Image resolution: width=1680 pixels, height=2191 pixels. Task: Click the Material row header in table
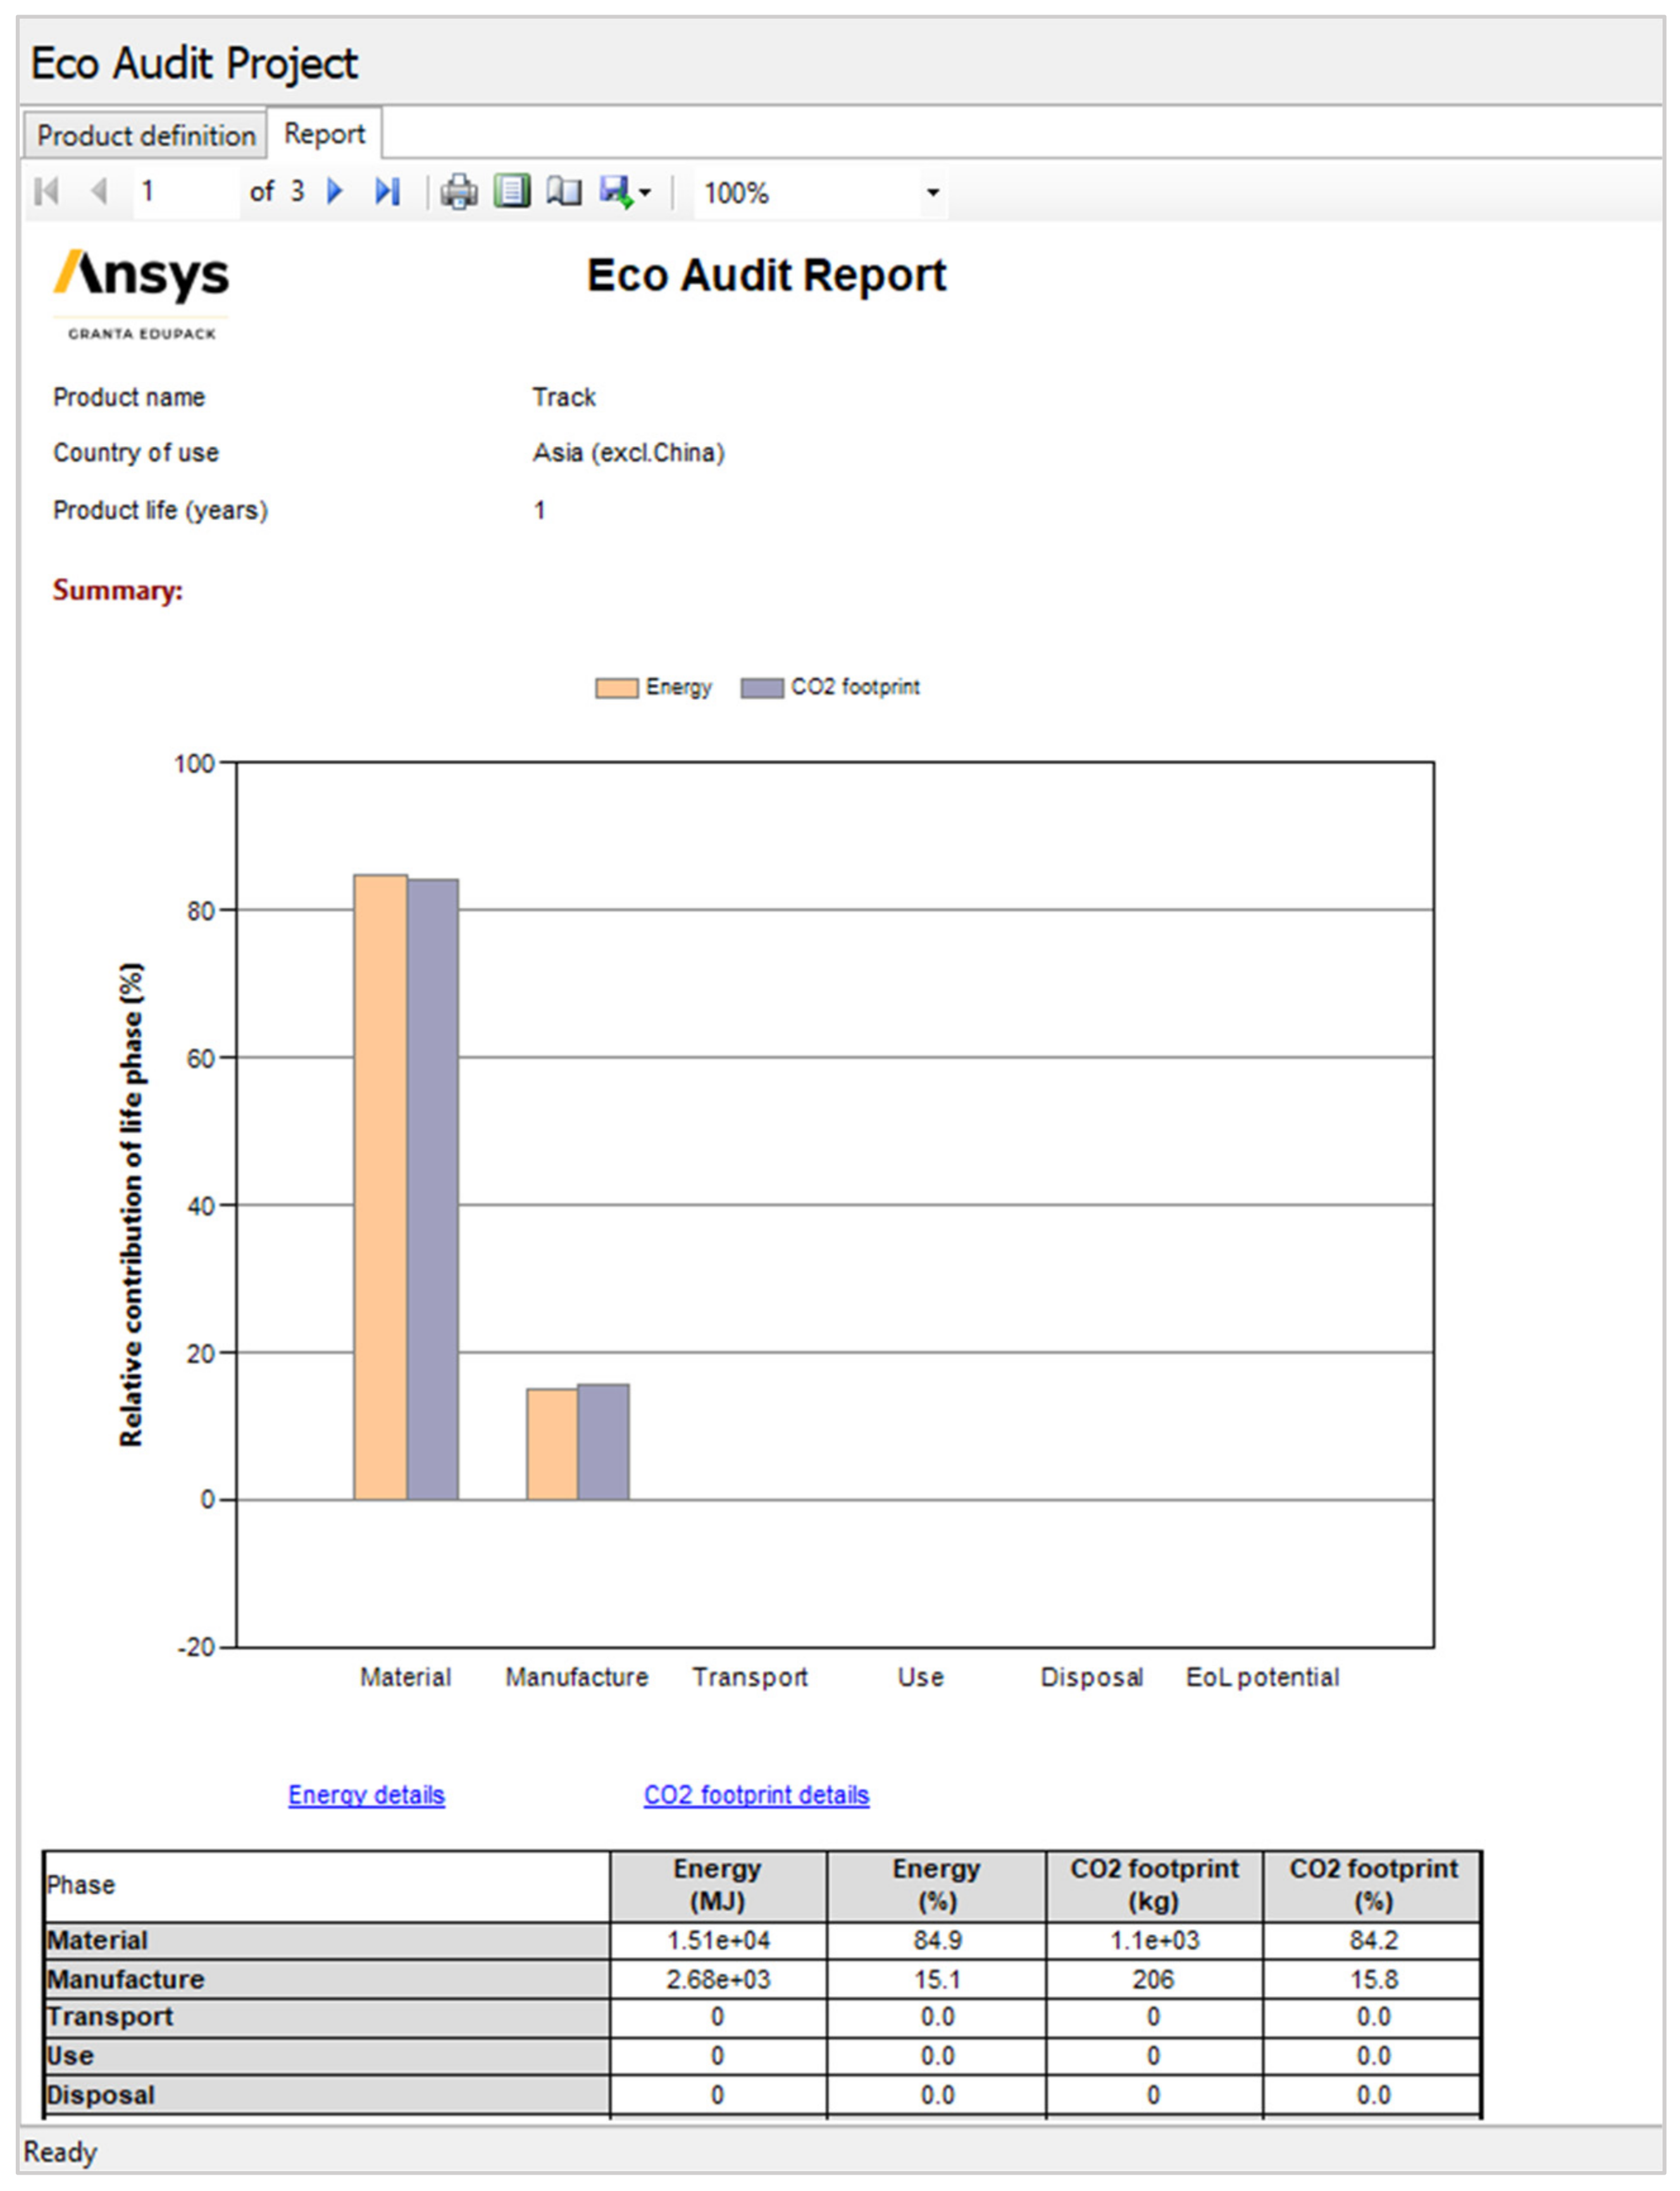click(327, 1940)
